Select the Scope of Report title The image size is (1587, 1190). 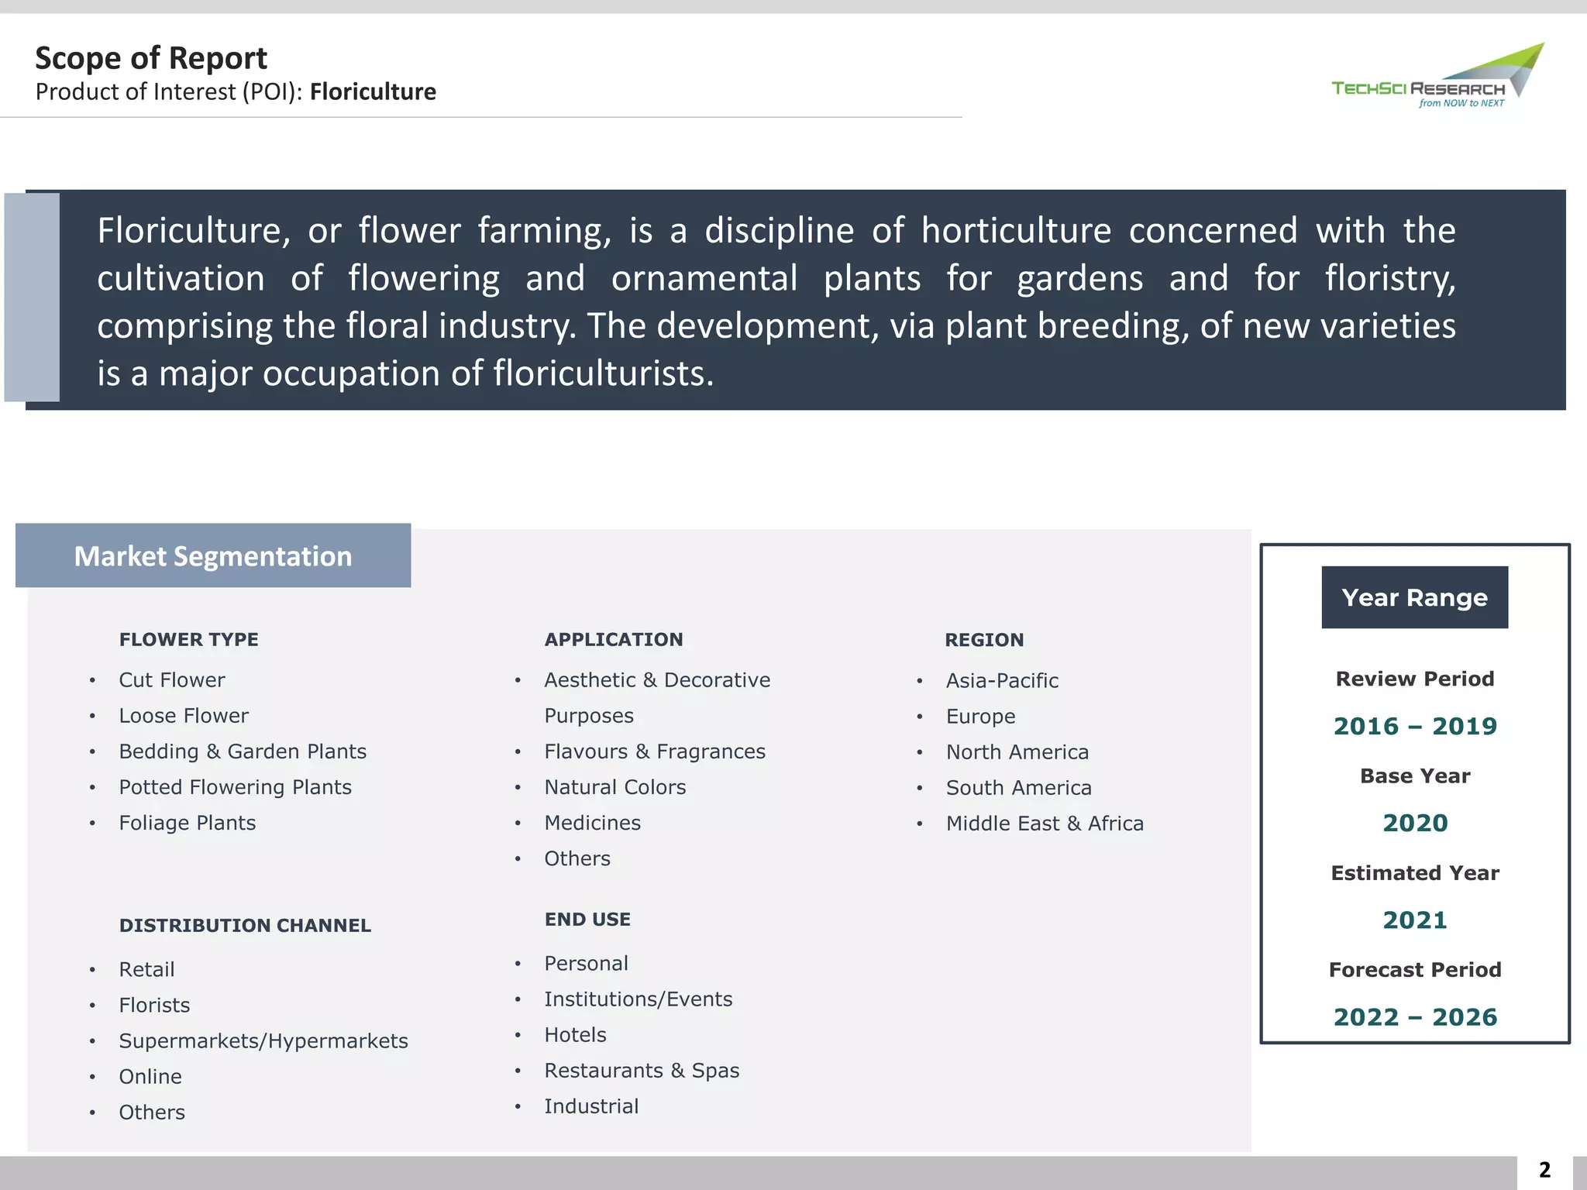[x=151, y=58]
